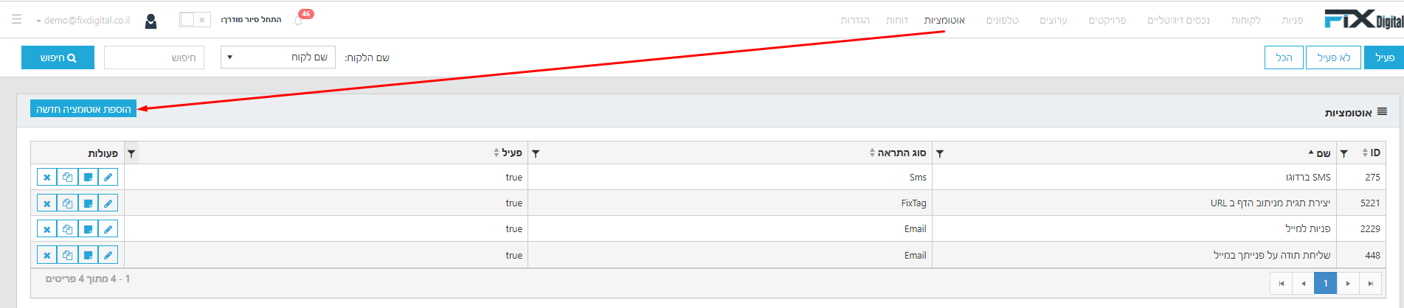This screenshot has height=308, width=1404.
Task: Open the hamburger menu icon
Action: [x=16, y=20]
